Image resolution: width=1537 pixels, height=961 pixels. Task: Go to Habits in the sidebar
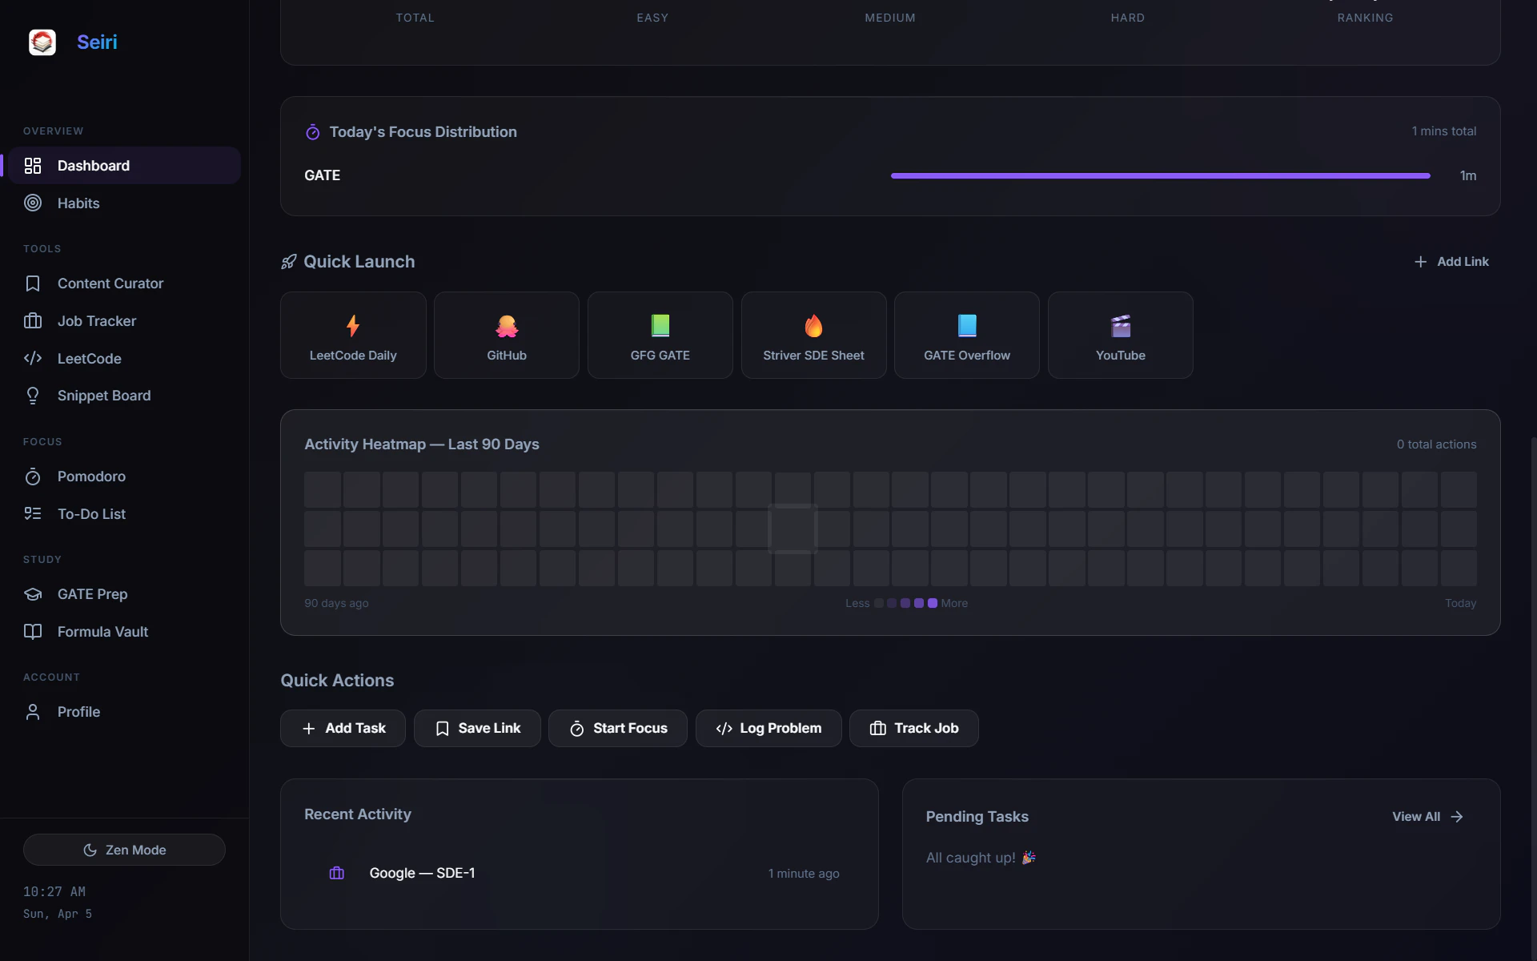pos(78,203)
